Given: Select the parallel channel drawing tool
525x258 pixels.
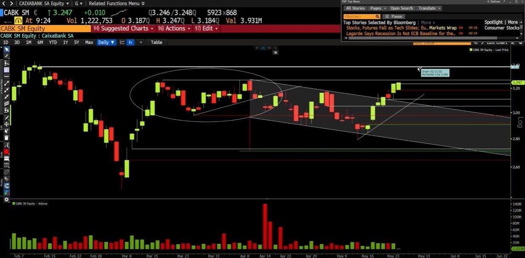Looking at the screenshot, I should pos(6,103).
